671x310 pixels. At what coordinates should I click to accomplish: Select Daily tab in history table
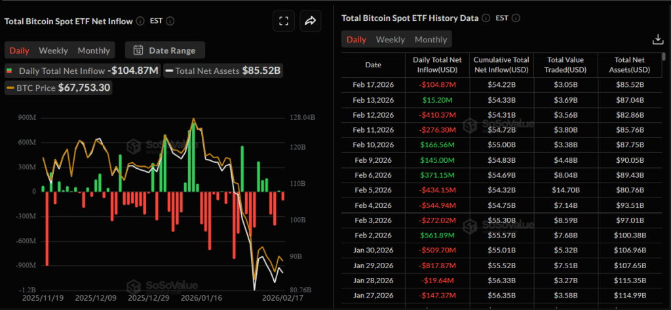(356, 39)
